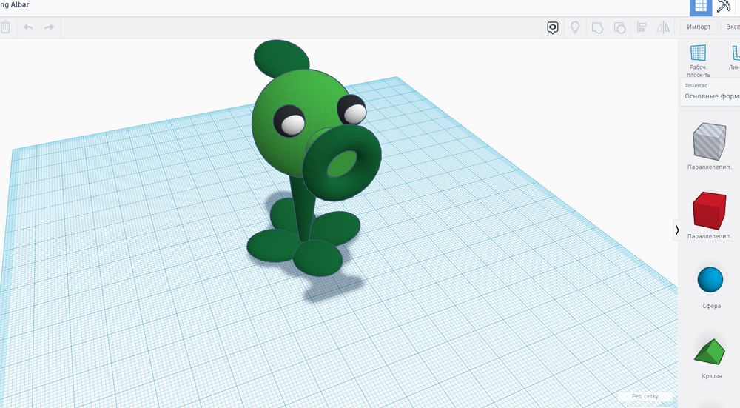740x408 pixels.
Task: Select the back-right base leaf
Action: tap(336, 227)
